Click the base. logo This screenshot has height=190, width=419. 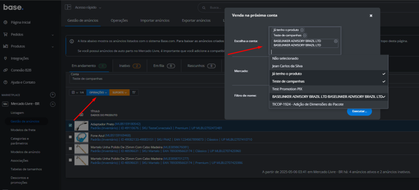point(14,7)
